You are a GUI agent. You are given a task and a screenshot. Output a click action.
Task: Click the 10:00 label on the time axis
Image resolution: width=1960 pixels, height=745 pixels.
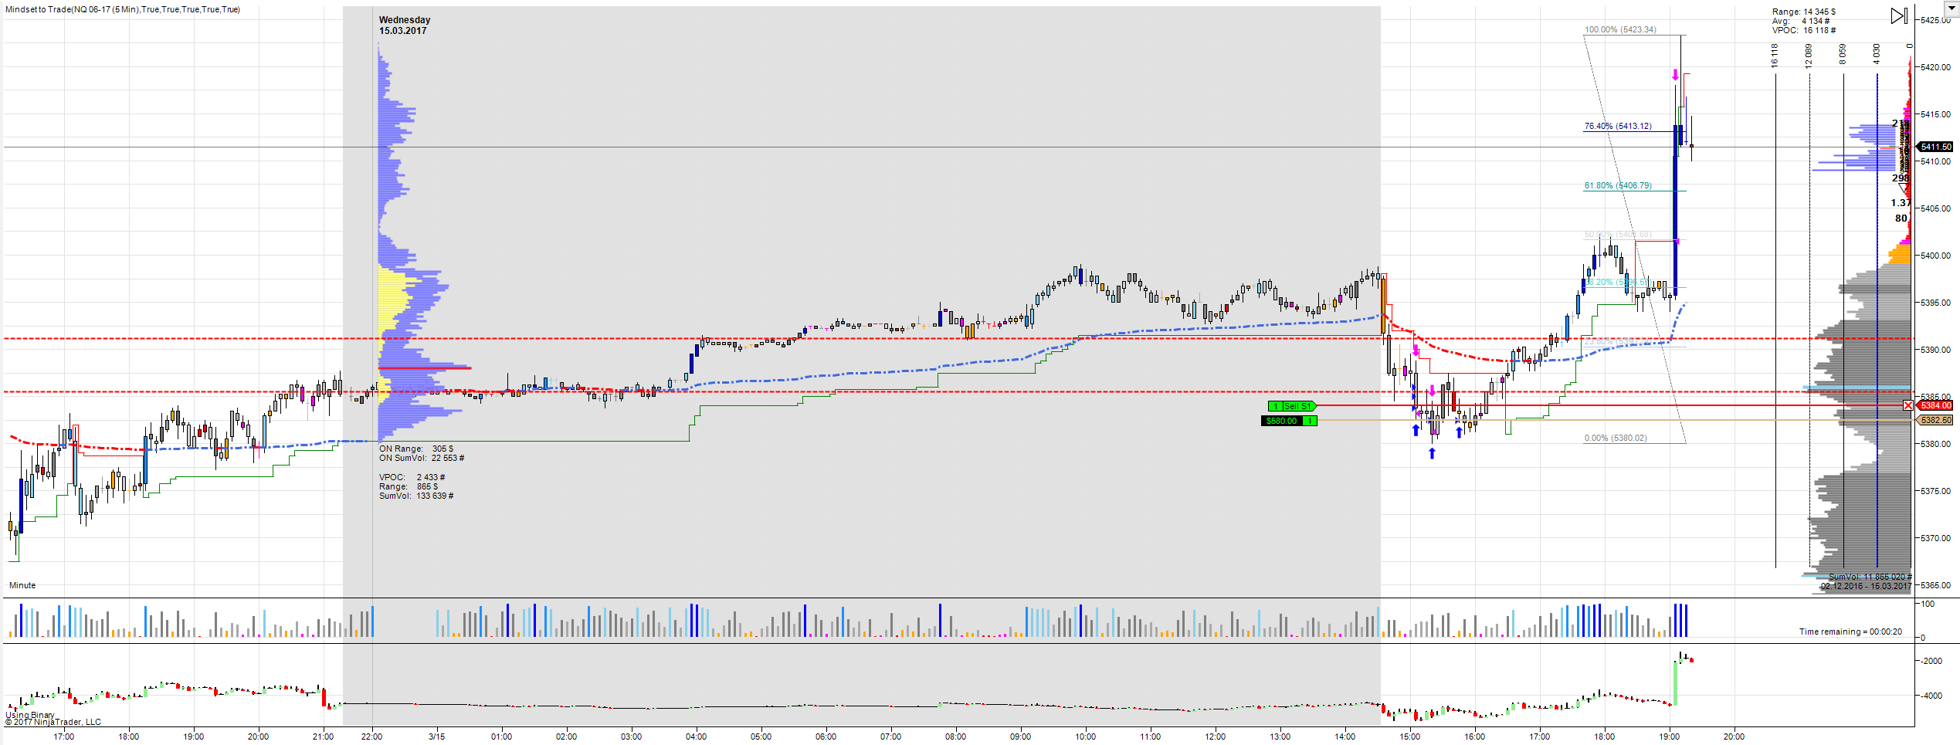(1086, 736)
